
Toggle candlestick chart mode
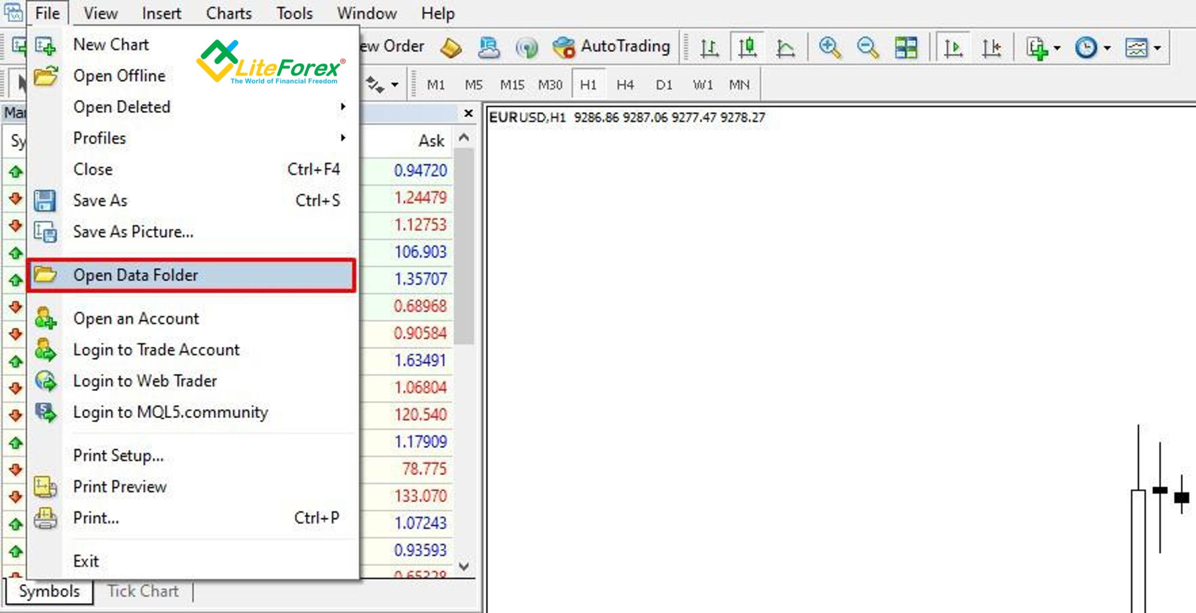coord(747,47)
